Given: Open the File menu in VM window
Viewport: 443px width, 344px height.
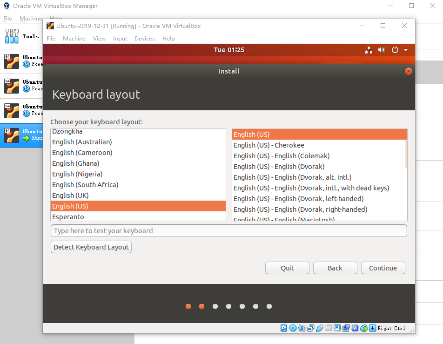Looking at the screenshot, I should click(x=51, y=39).
